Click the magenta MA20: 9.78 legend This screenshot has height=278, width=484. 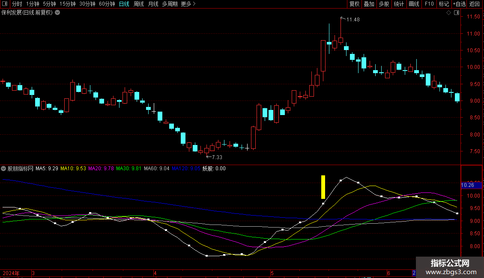click(x=101, y=169)
